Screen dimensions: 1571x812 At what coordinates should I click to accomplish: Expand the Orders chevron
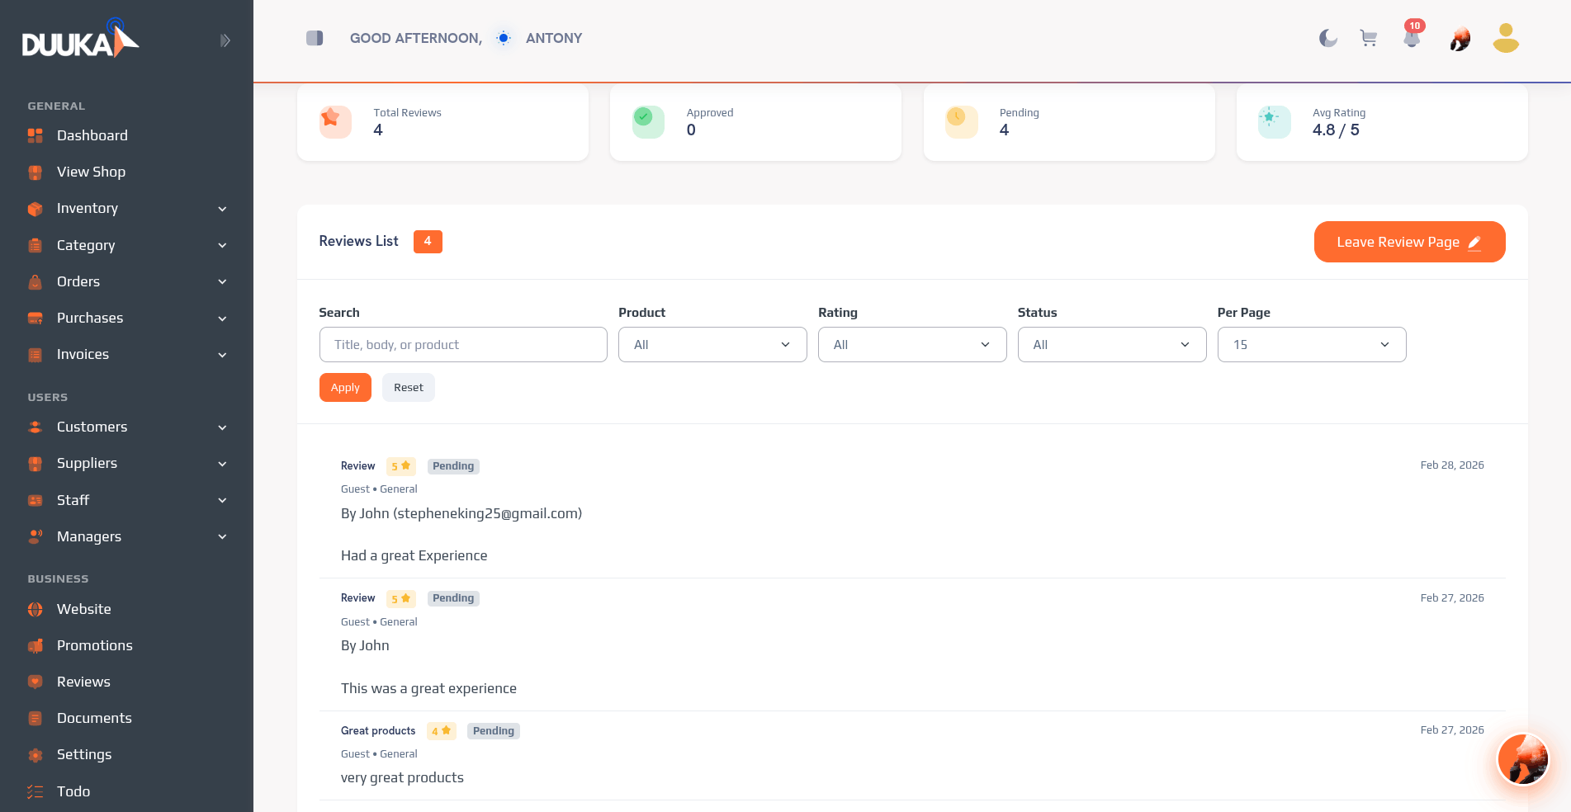(x=222, y=281)
